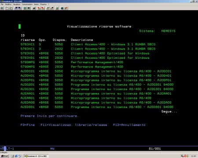Open the File menu

[x=2, y=4]
